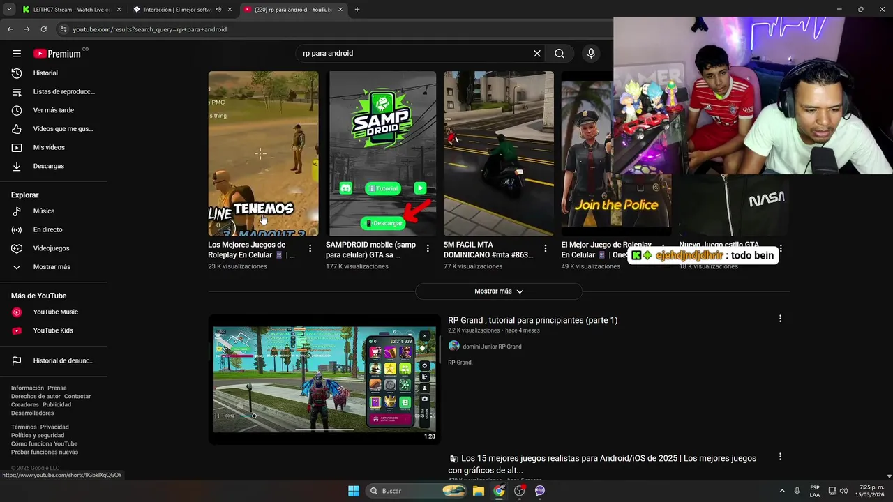Image resolution: width=893 pixels, height=502 pixels.
Task: Go back in the browser
Action: click(x=10, y=29)
